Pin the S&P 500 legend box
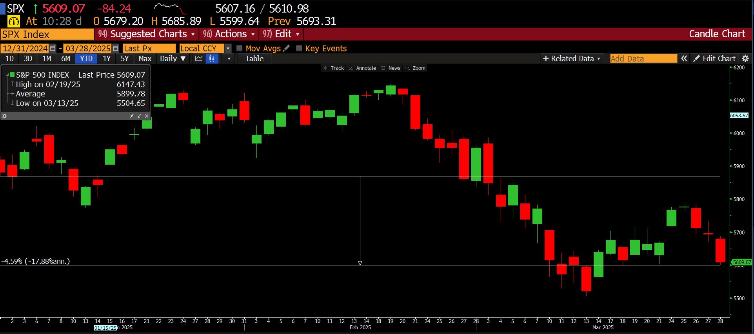The height and width of the screenshot is (334, 754). point(132,116)
